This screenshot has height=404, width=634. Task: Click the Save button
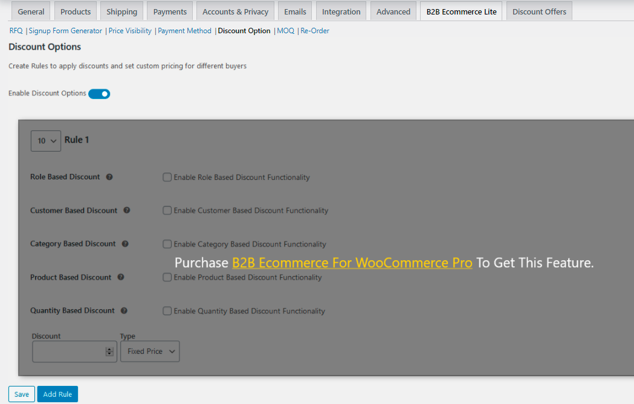coord(21,394)
